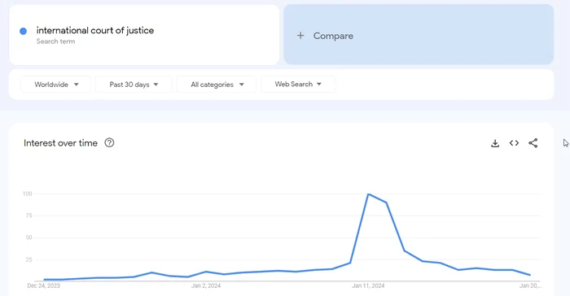The height and width of the screenshot is (296, 570).
Task: Download the interest over time data
Action: coord(495,143)
